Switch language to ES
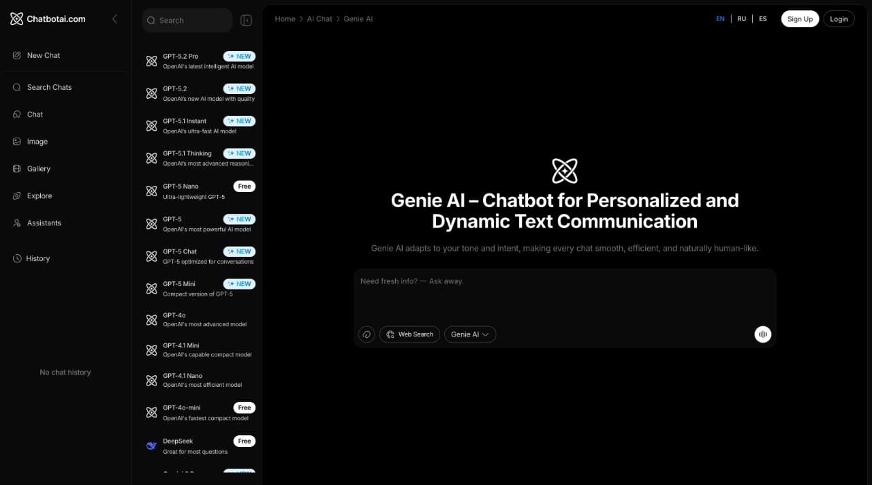 (x=763, y=19)
